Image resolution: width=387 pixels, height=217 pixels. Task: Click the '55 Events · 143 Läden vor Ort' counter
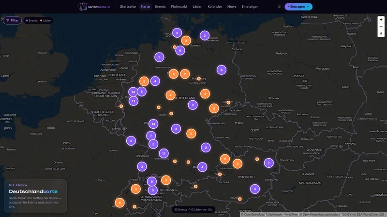193,210
